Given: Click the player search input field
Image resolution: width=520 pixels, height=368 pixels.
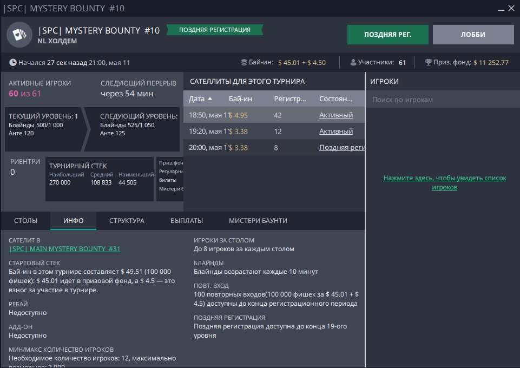Looking at the screenshot, I should coord(443,100).
